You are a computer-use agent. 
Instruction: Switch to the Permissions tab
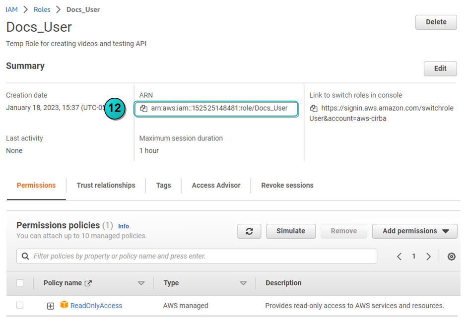pos(36,185)
